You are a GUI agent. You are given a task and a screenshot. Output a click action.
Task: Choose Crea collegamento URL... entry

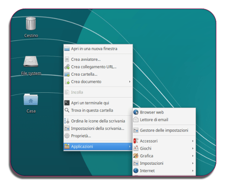pyautogui.click(x=94, y=67)
